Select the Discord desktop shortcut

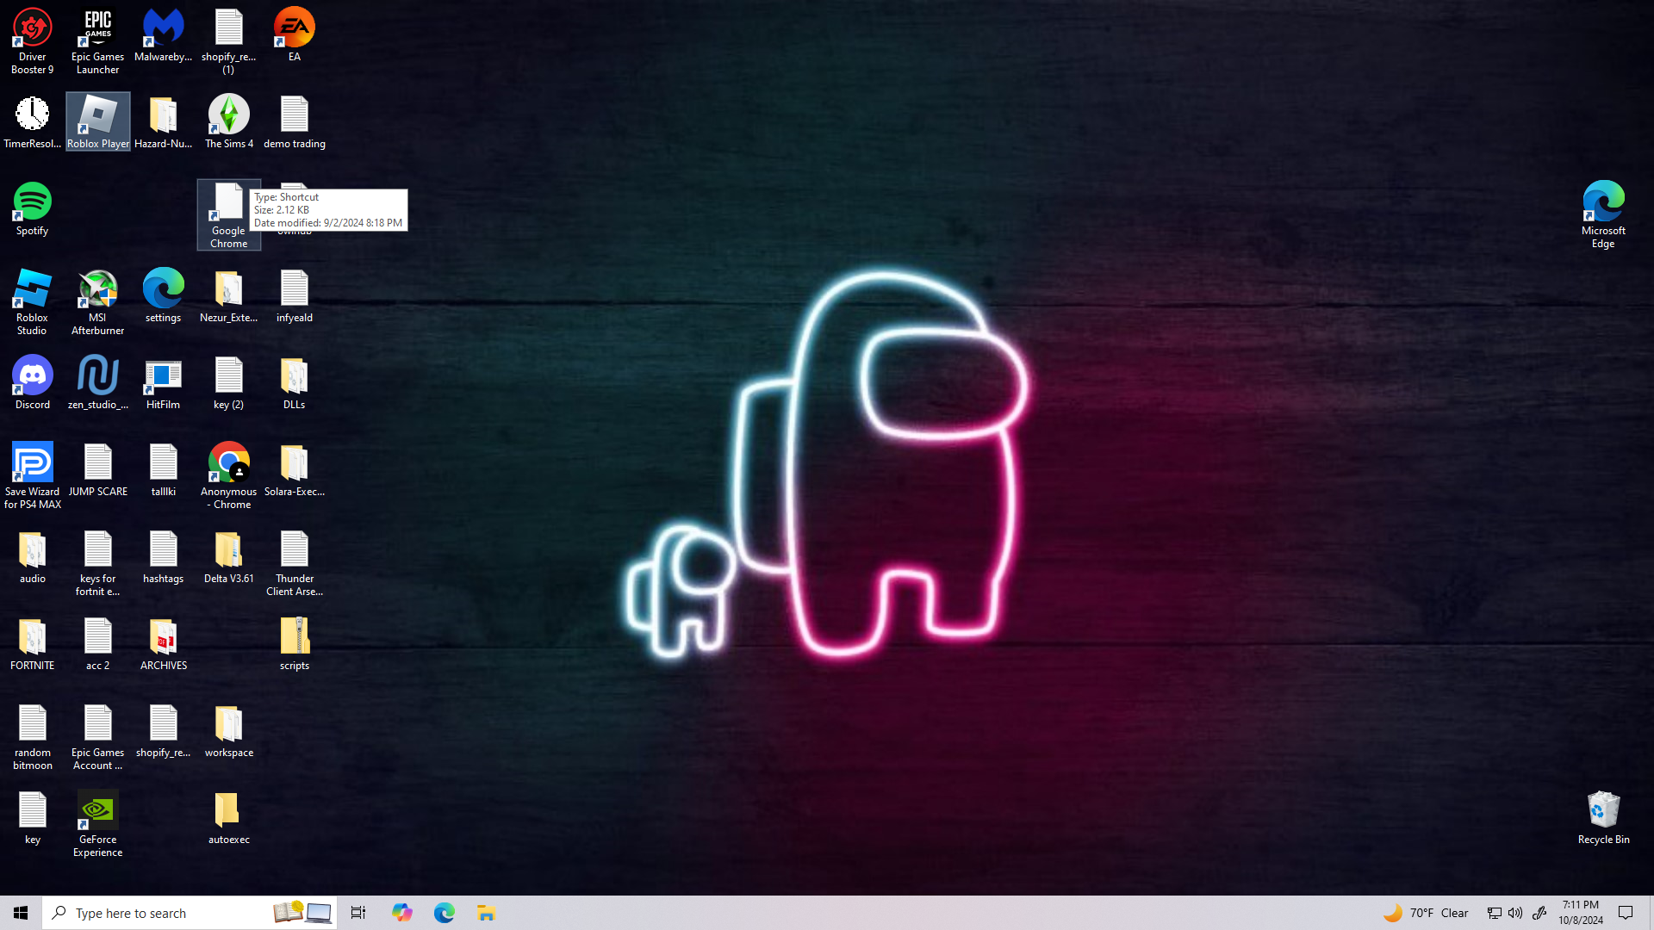32,377
